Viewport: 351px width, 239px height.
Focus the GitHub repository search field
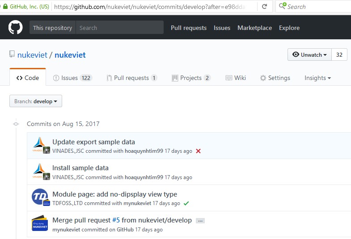point(120,28)
